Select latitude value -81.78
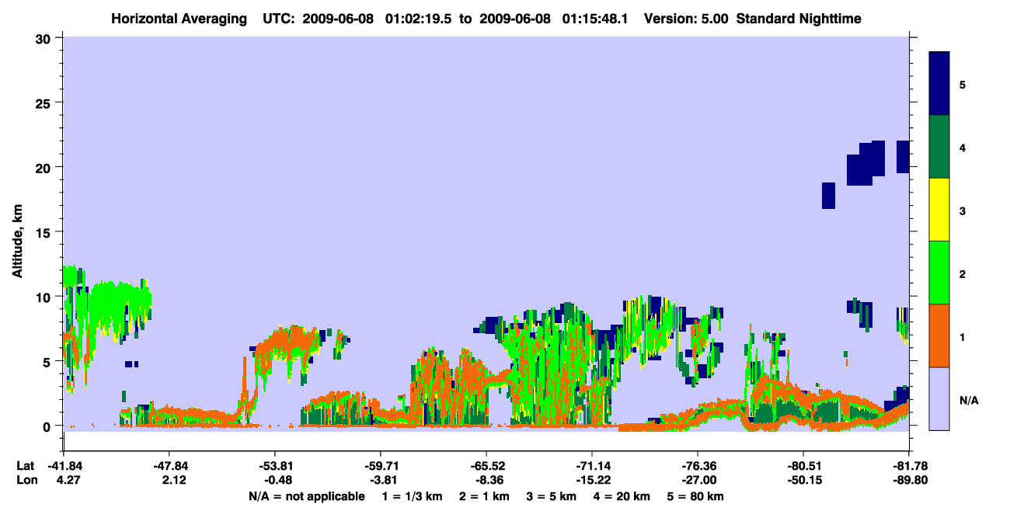This screenshot has width=1010, height=518. (909, 466)
